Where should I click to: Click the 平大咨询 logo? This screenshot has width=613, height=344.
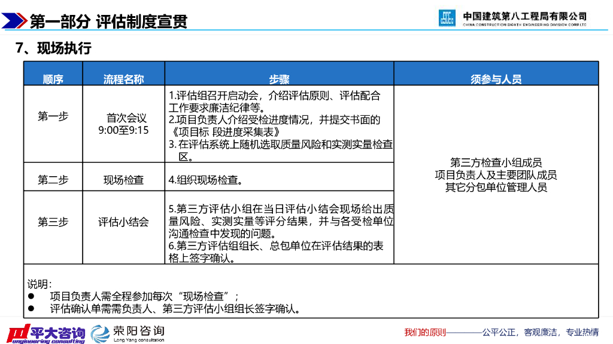pyautogui.click(x=45, y=334)
